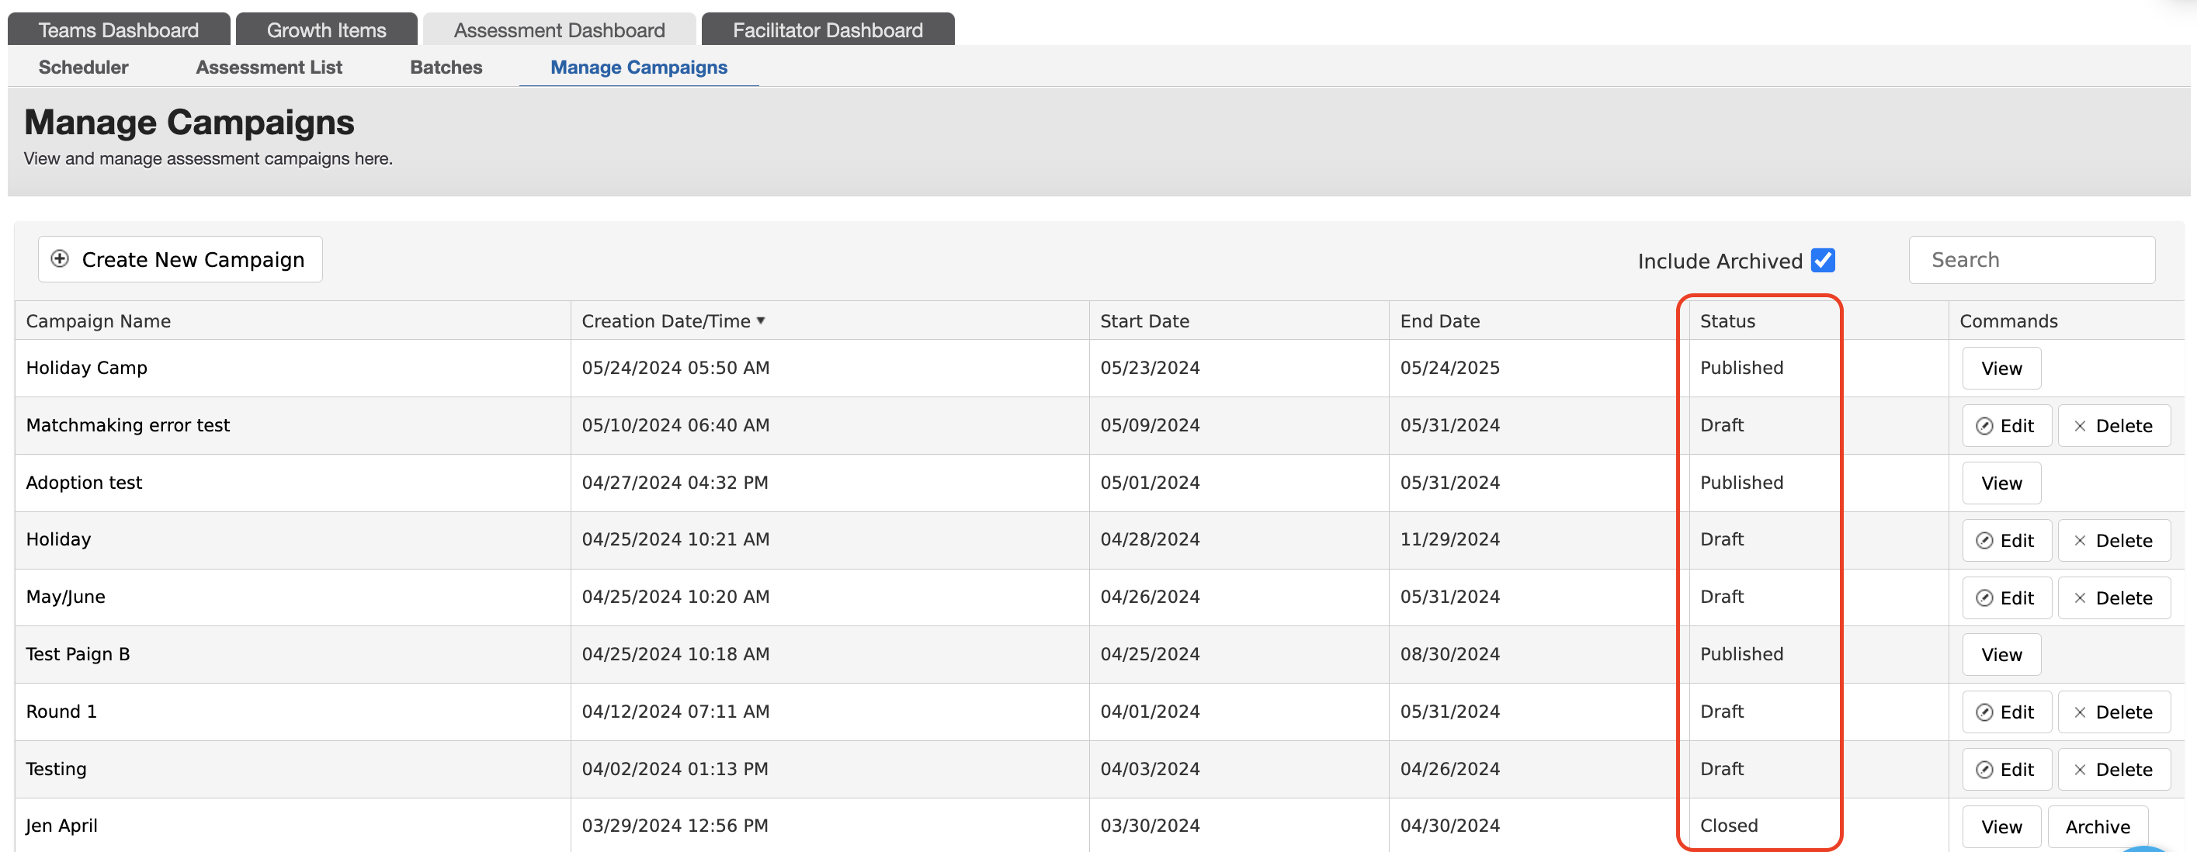
Task: Open the Assessment List sub-tab
Action: (269, 68)
